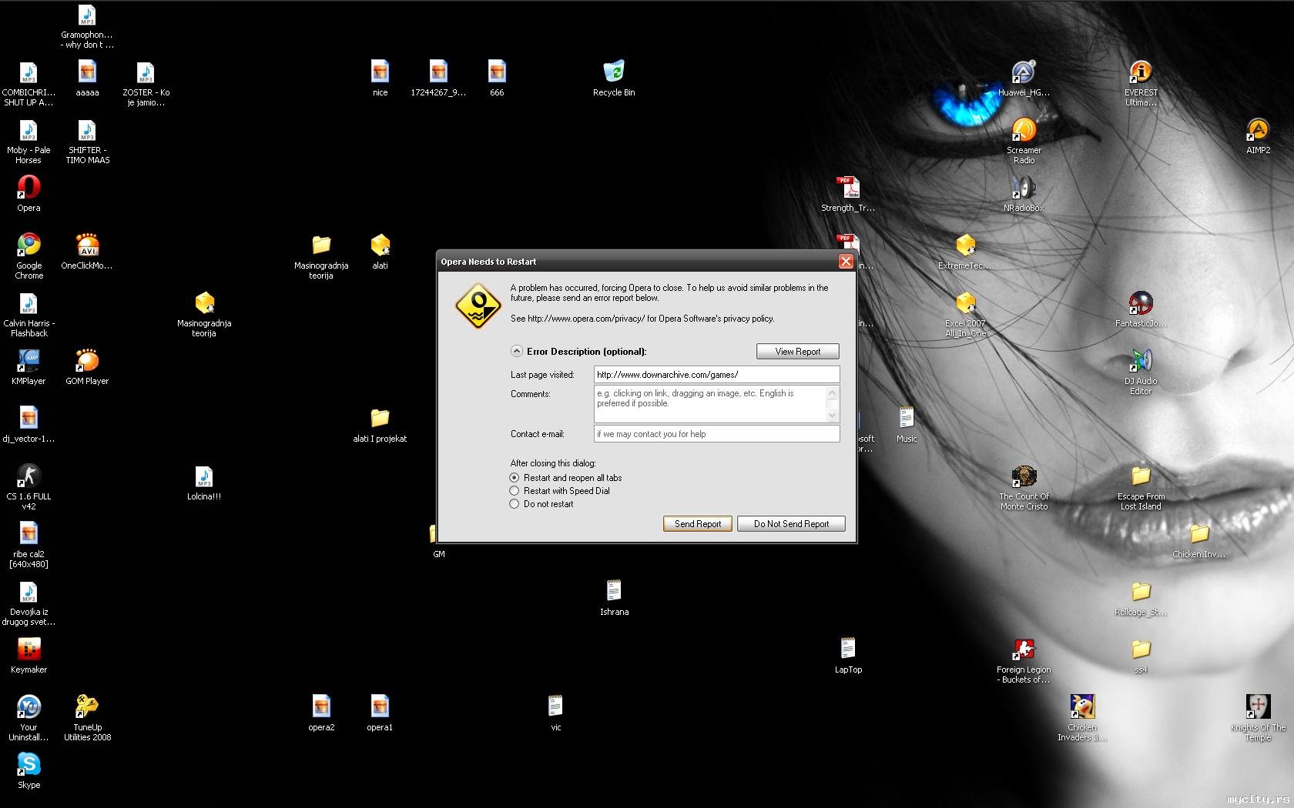Select the Strength_Tr... PDF file
The width and height of the screenshot is (1294, 808).
(x=848, y=188)
